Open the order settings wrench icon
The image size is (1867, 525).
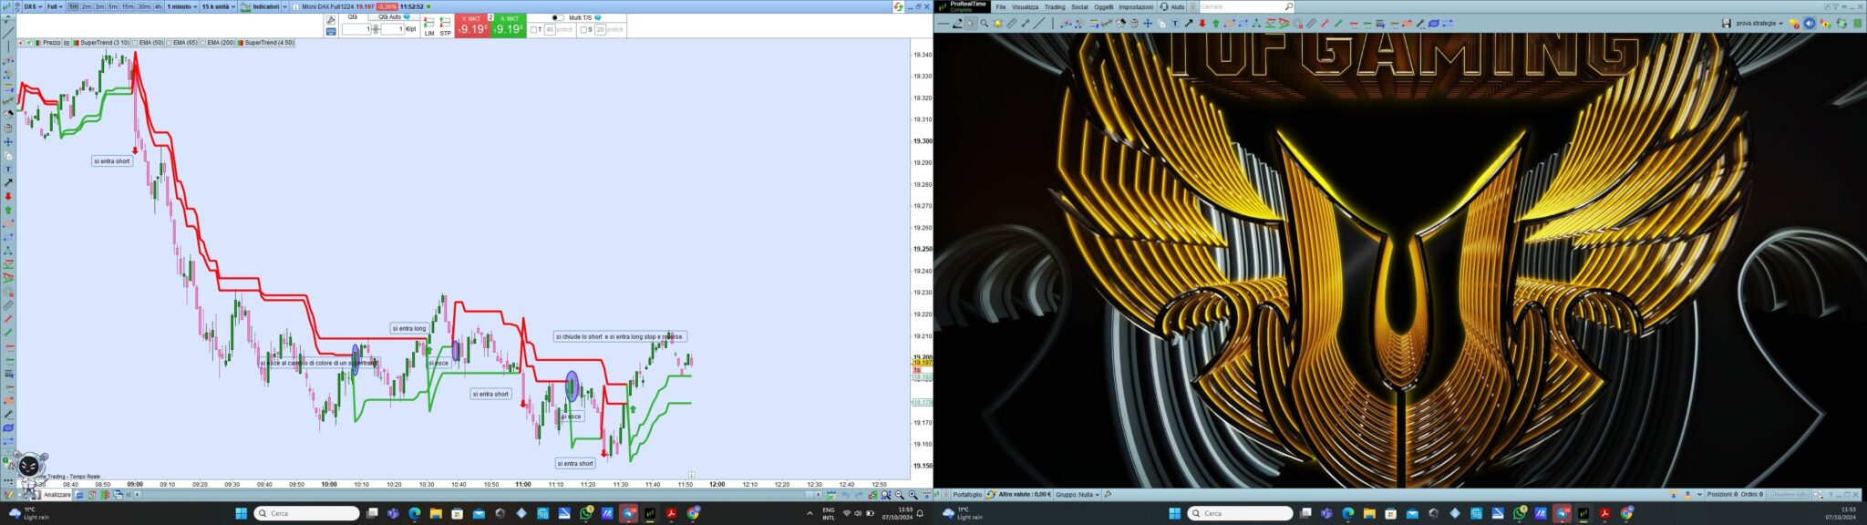(x=330, y=20)
